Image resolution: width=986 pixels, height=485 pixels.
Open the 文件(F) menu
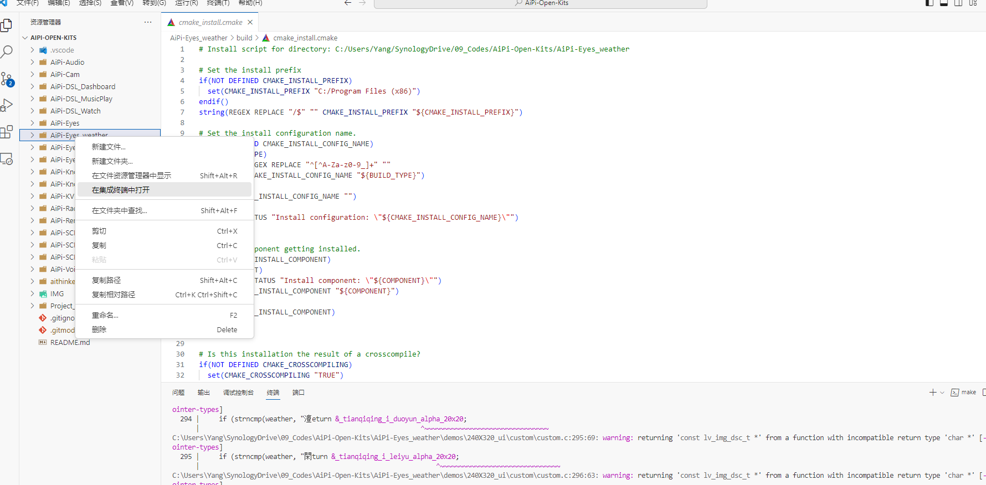28,3
